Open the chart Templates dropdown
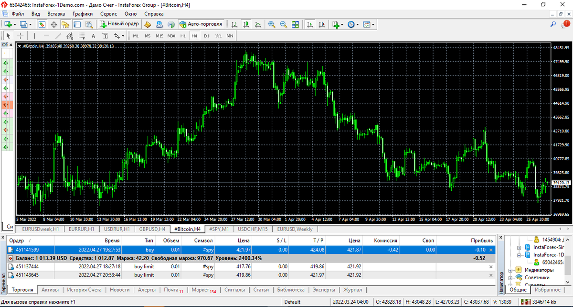The width and height of the screenshot is (573, 307). [x=366, y=24]
